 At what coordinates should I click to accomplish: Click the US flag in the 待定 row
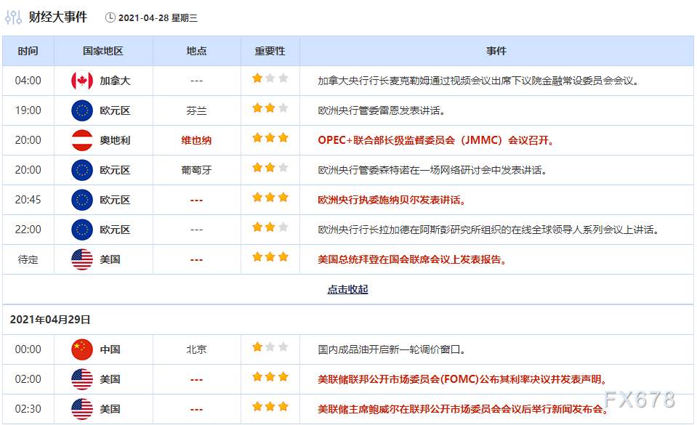click(x=82, y=259)
